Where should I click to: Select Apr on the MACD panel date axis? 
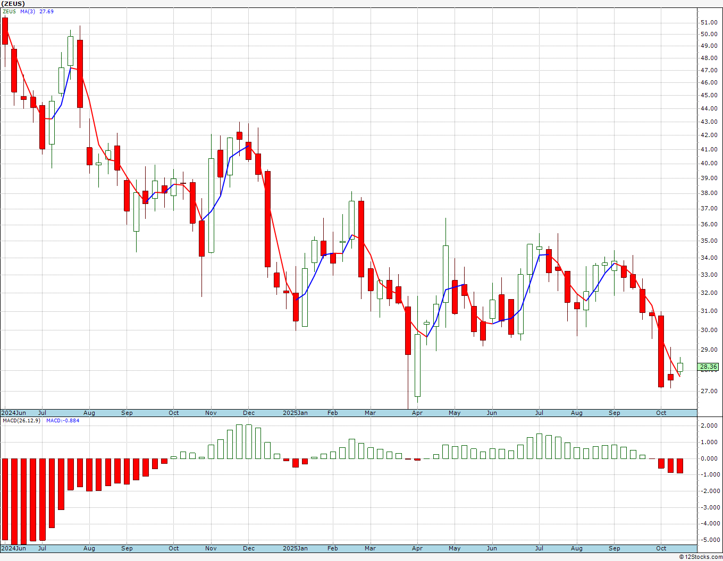pos(417,548)
